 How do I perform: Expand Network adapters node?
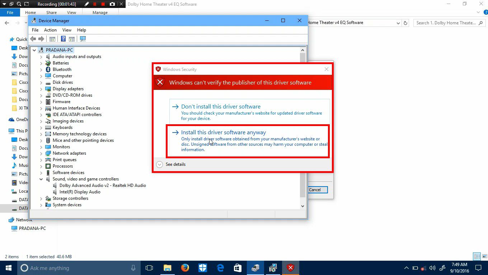pyautogui.click(x=41, y=153)
